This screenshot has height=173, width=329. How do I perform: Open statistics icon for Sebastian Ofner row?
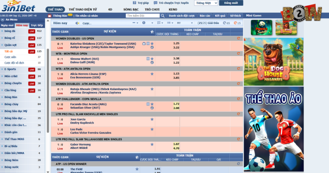coord(152,108)
